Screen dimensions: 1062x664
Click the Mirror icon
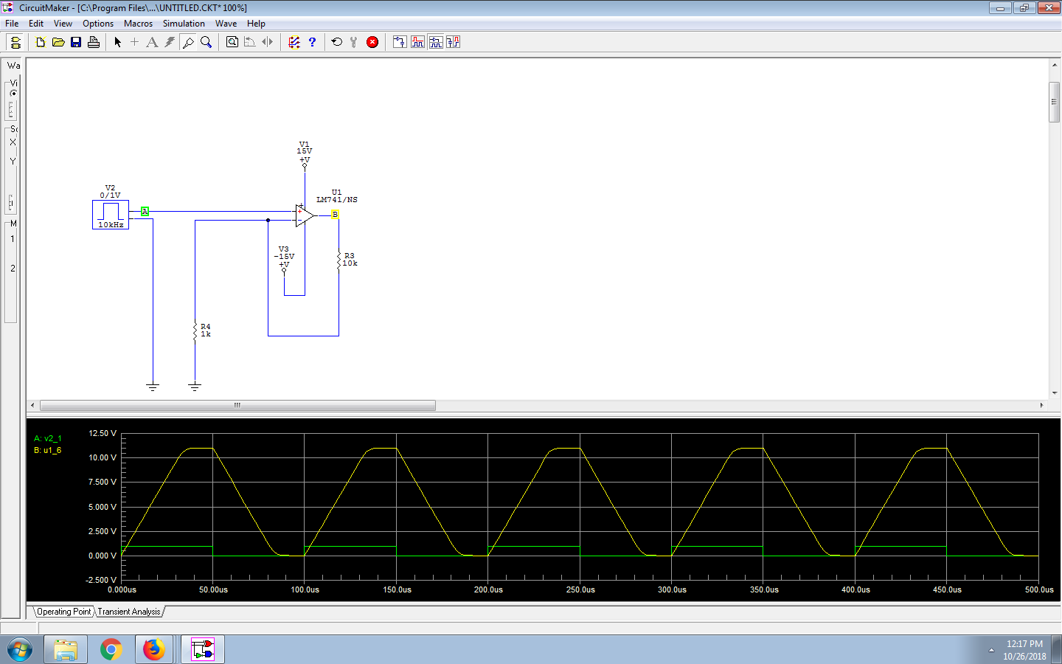[268, 42]
